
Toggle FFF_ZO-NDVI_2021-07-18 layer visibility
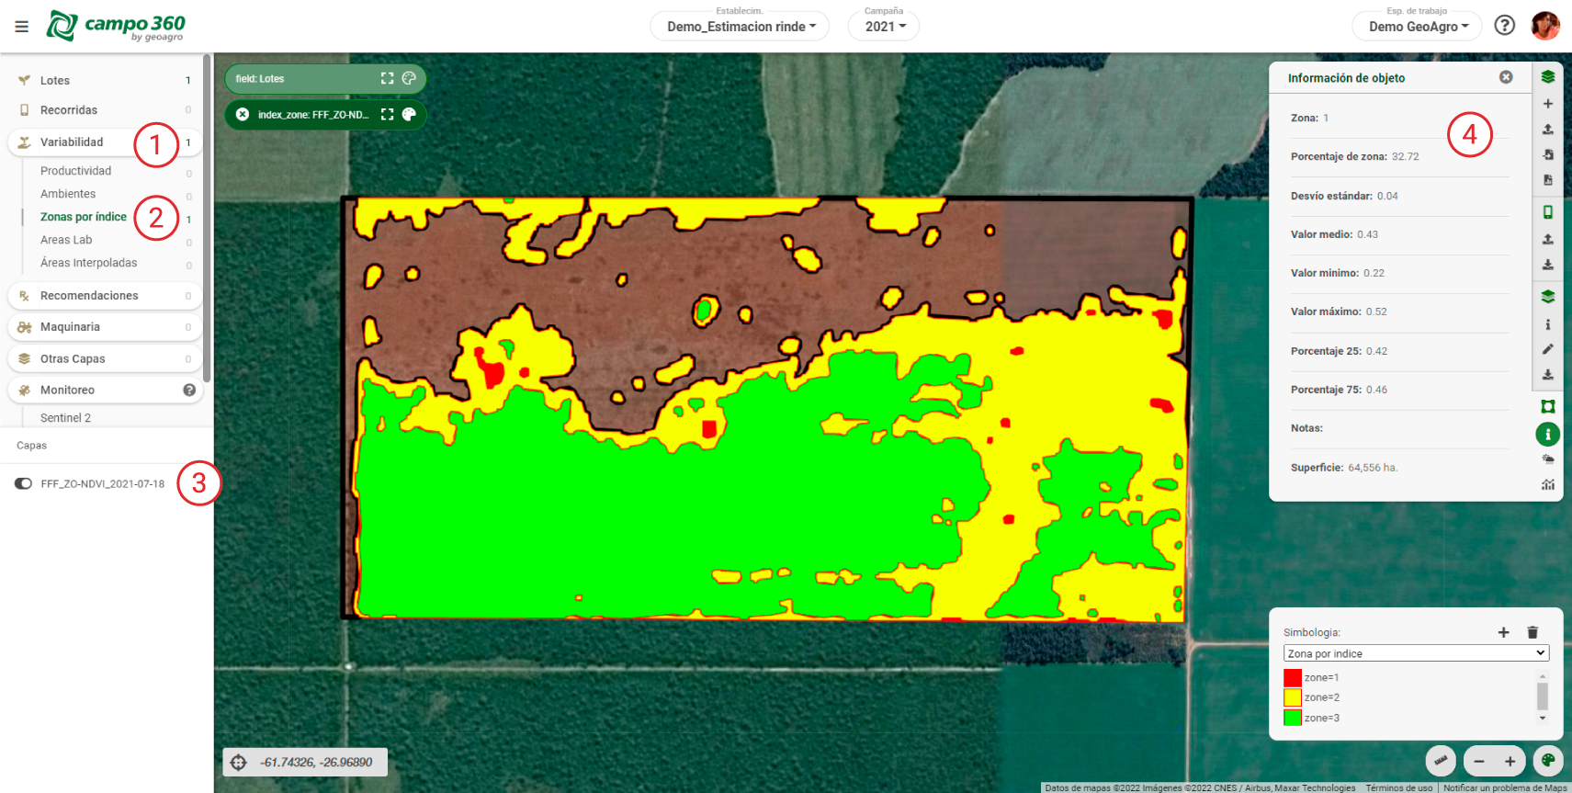coord(23,483)
